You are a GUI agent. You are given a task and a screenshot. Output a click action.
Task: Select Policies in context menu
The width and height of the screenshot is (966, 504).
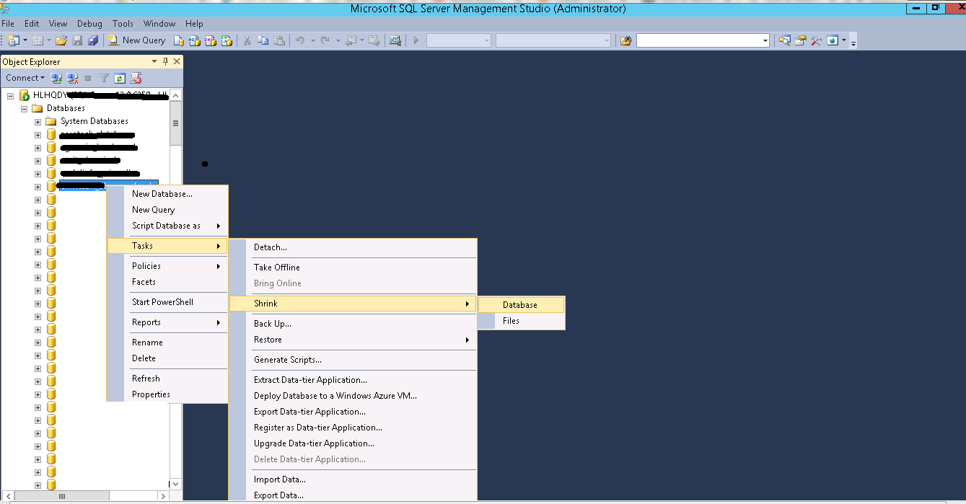point(167,266)
